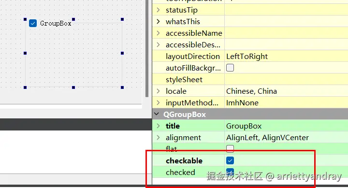Expand the title property
This screenshot has height=188, width=348.
158,126
